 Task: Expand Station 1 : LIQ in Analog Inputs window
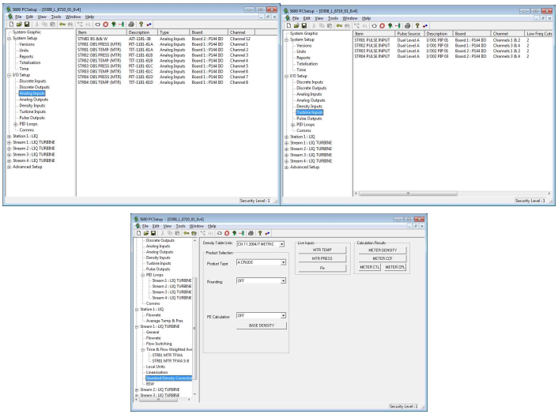(x=9, y=136)
